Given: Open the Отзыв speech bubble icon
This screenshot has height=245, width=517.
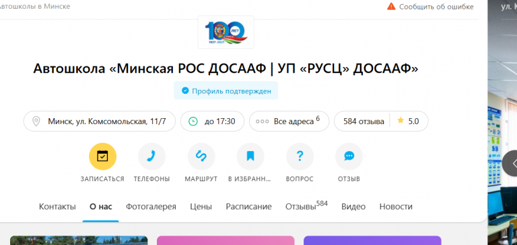Looking at the screenshot, I should tap(349, 156).
